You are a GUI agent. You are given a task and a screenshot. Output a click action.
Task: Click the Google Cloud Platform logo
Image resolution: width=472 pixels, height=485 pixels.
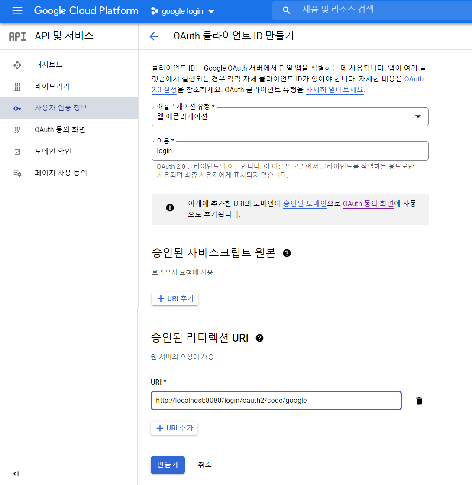point(86,11)
